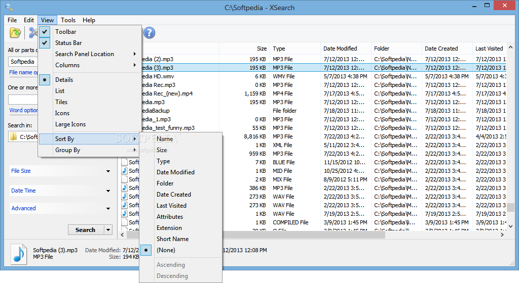Click the folder icon in Search in box
519x283 pixels.
(13, 136)
